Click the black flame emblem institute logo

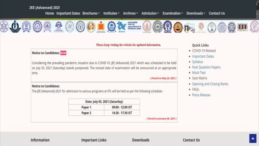click(x=15, y=27)
